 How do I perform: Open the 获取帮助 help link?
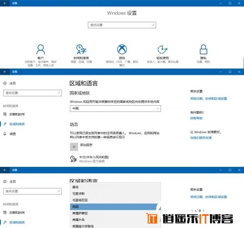click(196, 118)
